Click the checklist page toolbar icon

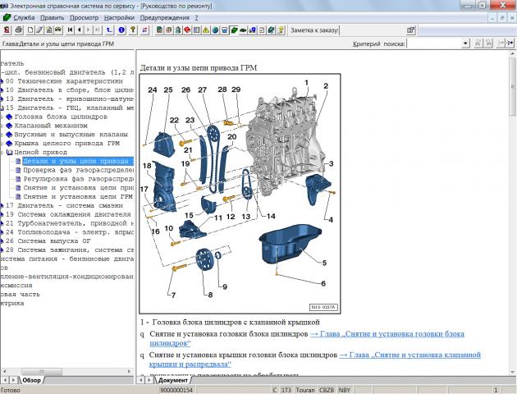pyautogui.click(x=262, y=30)
